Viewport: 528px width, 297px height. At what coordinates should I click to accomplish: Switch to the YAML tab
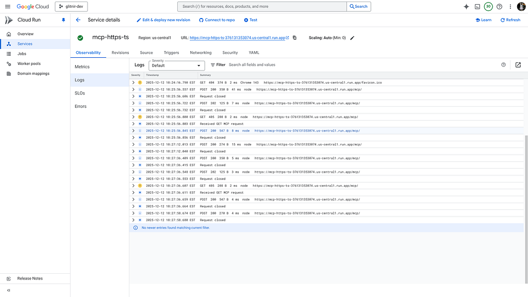(x=254, y=53)
